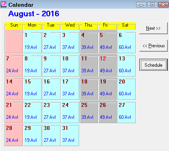This screenshot has width=169, height=151.
Task: Click the Calendar app icon in title bar
Action: pos(4,5)
